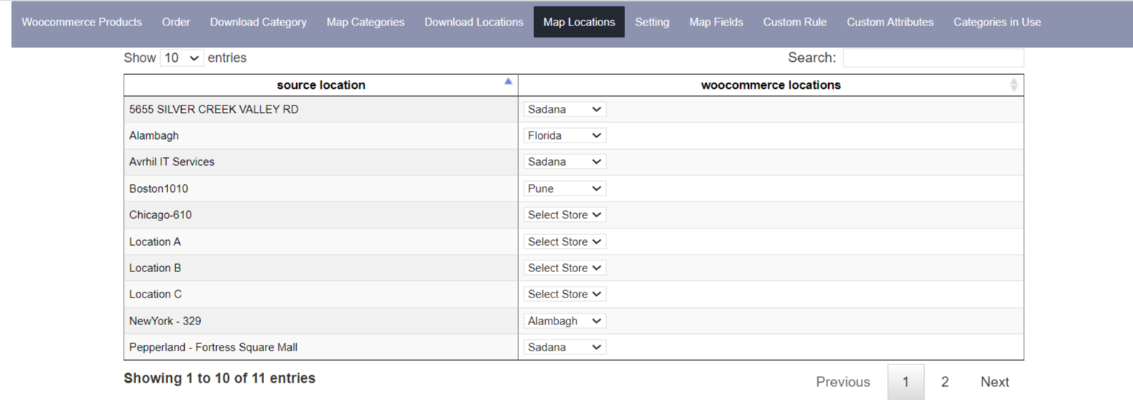Click the Pepperland - Fortress Square Mall cell
Viewport: 1133px width, 419px height.
321,347
